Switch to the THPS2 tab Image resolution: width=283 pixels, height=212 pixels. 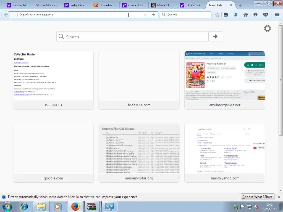click(192, 5)
